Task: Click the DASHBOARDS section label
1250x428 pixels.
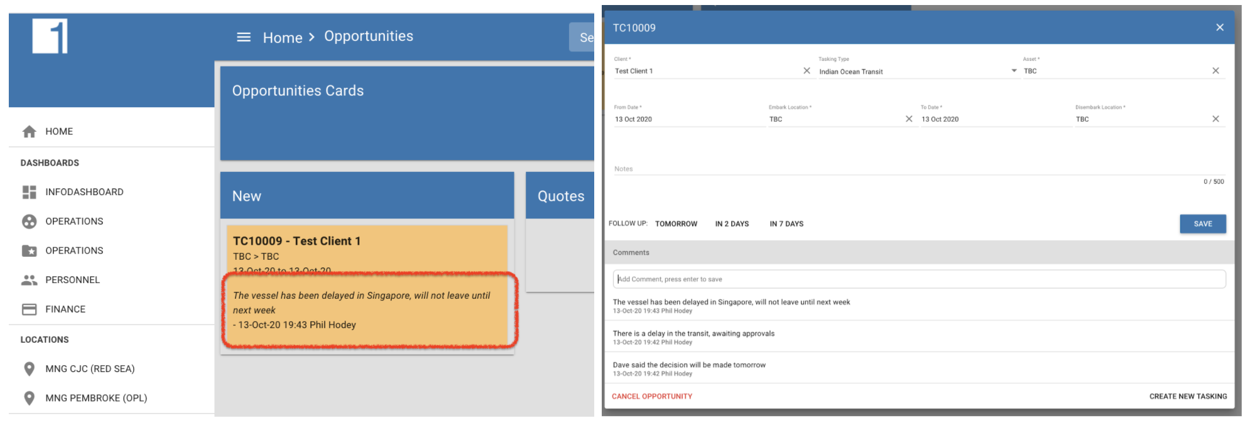Action: [50, 163]
